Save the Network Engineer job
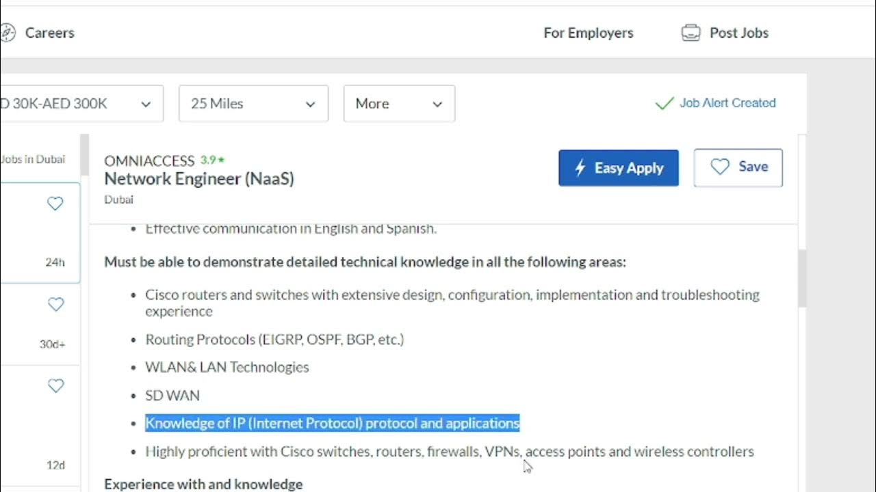This screenshot has height=492, width=876. (x=738, y=167)
